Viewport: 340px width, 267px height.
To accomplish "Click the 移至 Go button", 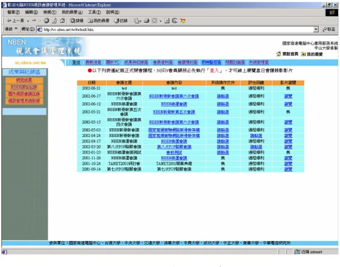I will tap(329, 29).
